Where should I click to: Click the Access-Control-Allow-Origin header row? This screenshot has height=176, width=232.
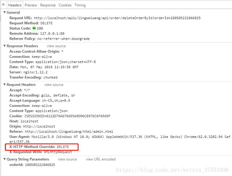coord(37,51)
